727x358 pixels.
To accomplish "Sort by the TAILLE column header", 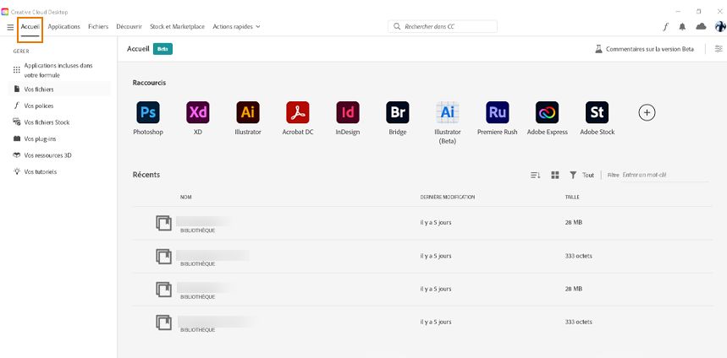I will (572, 197).
